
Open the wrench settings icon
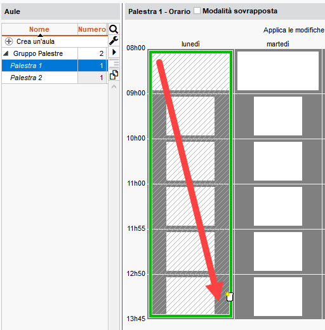coord(114,41)
